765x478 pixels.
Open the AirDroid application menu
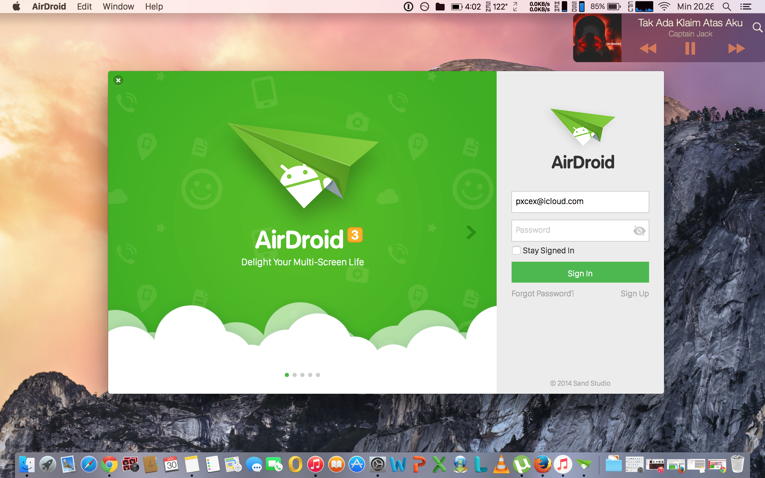click(49, 7)
